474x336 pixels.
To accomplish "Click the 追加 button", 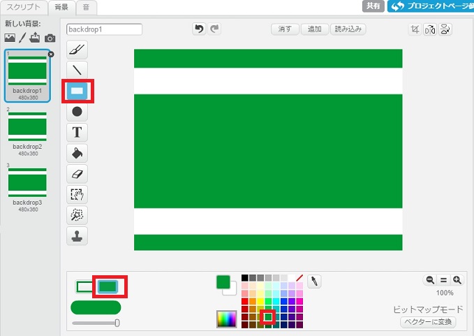I will (x=314, y=29).
